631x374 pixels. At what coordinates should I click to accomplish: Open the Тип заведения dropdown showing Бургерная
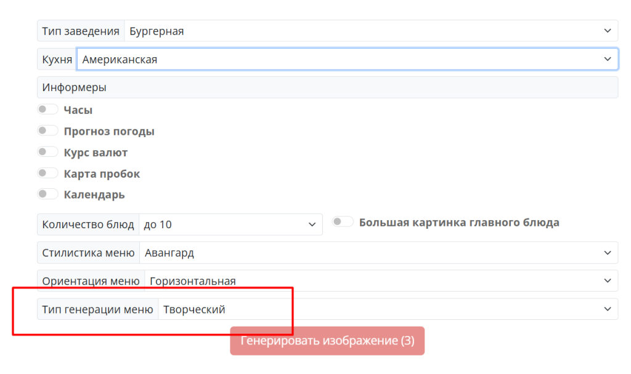click(370, 31)
